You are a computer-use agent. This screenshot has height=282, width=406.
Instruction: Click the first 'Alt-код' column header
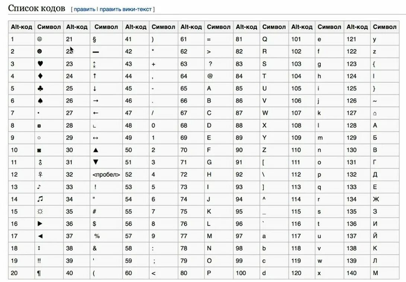pyautogui.click(x=22, y=27)
